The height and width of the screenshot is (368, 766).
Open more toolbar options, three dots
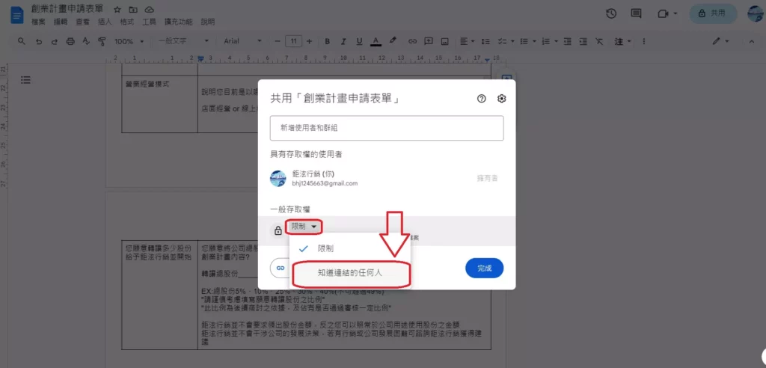click(x=644, y=41)
